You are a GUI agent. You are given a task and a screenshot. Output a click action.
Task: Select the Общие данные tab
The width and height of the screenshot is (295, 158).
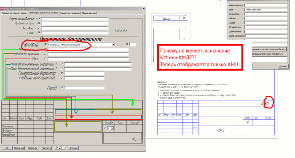coord(89,13)
